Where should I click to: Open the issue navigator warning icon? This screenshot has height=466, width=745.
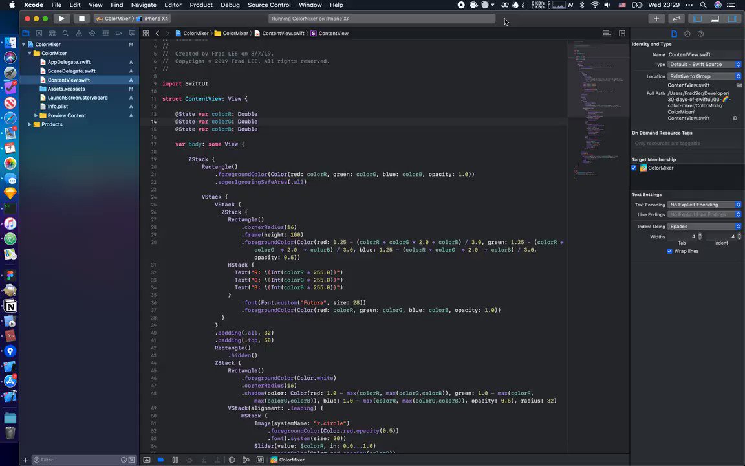coord(79,33)
